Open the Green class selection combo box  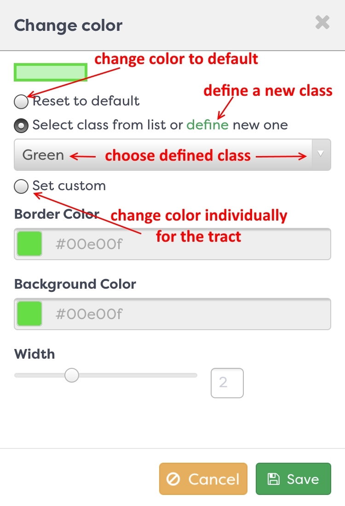(x=172, y=155)
